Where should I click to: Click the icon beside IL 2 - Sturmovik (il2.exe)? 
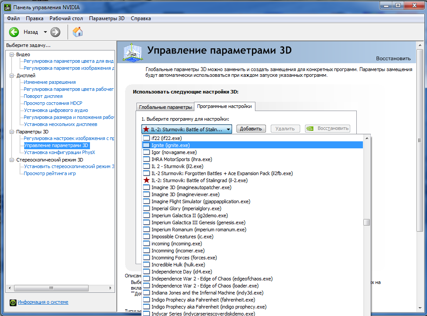click(147, 166)
